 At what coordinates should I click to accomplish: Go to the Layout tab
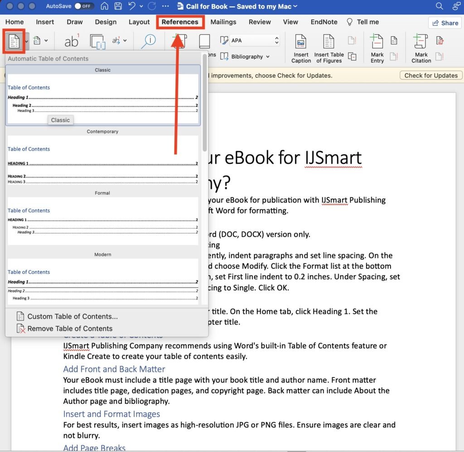pos(139,22)
